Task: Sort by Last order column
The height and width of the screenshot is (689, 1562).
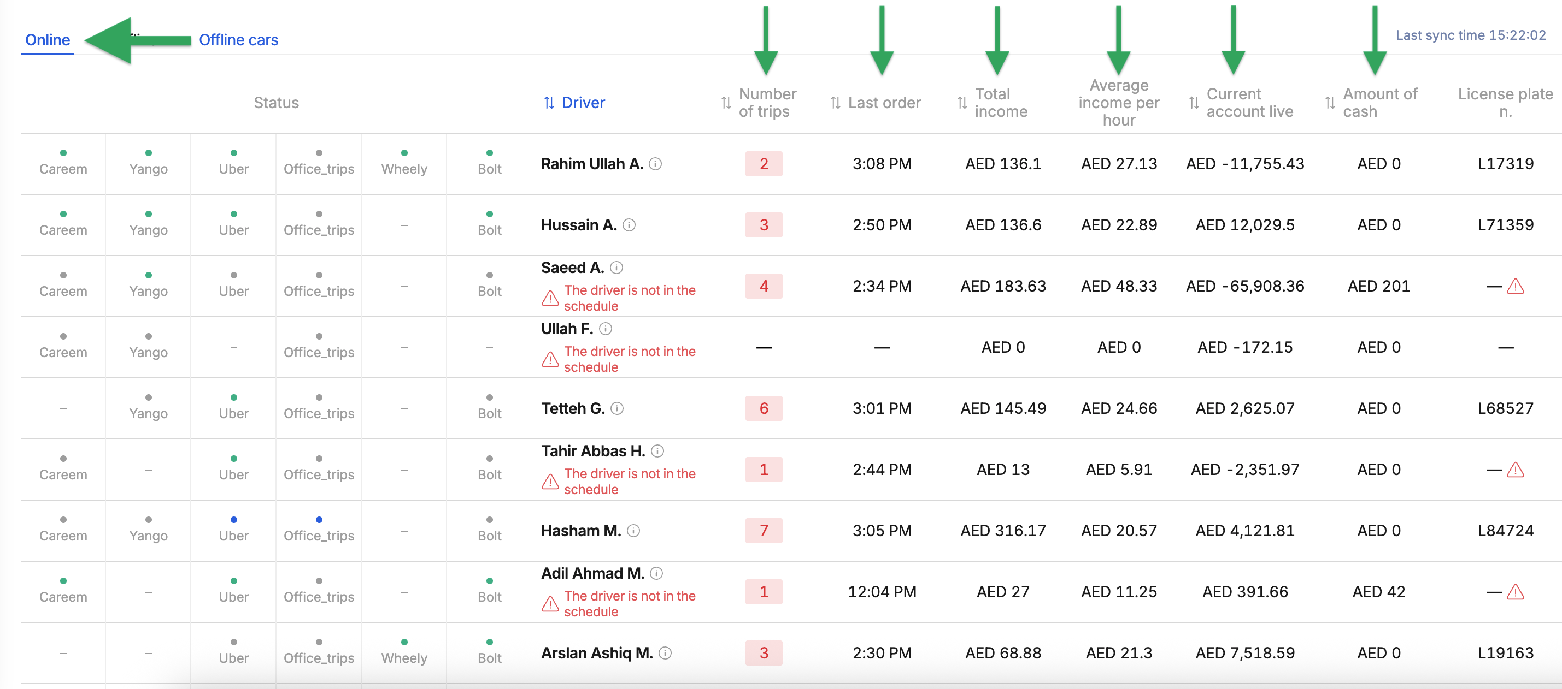Action: pyautogui.click(x=875, y=103)
